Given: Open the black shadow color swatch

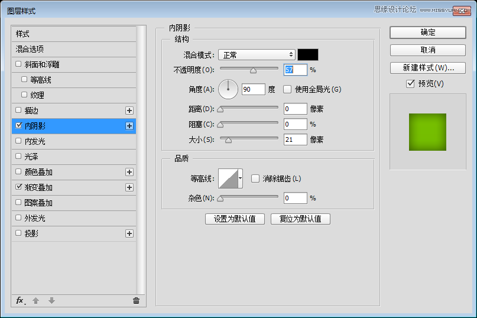Looking at the screenshot, I should 308,55.
